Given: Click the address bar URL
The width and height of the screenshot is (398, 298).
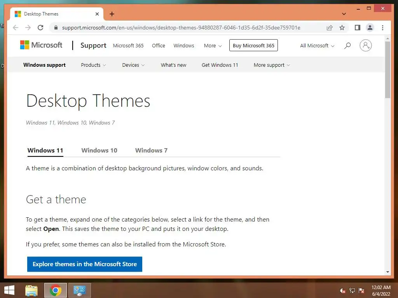Looking at the screenshot, I should click(x=181, y=28).
